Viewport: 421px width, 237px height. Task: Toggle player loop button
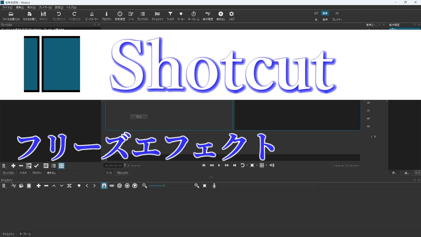tap(242, 165)
